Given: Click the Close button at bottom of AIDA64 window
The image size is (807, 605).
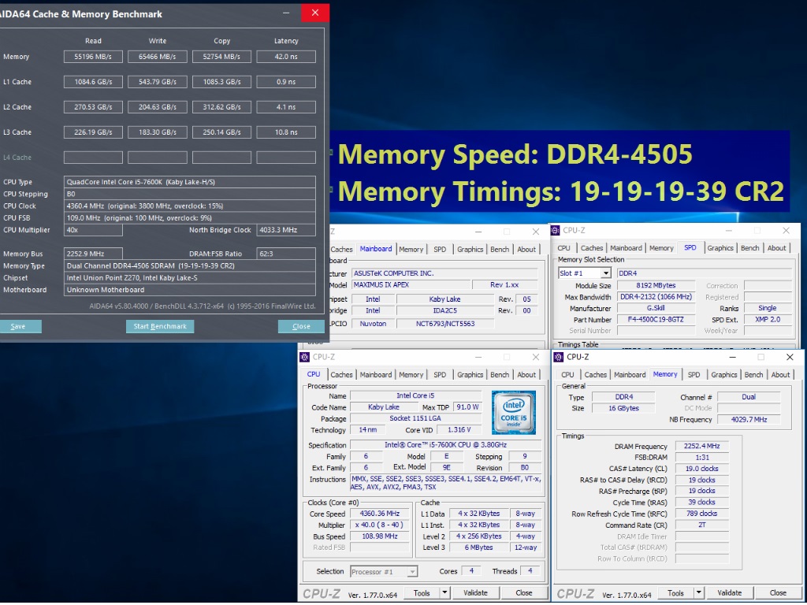Looking at the screenshot, I should click(301, 326).
